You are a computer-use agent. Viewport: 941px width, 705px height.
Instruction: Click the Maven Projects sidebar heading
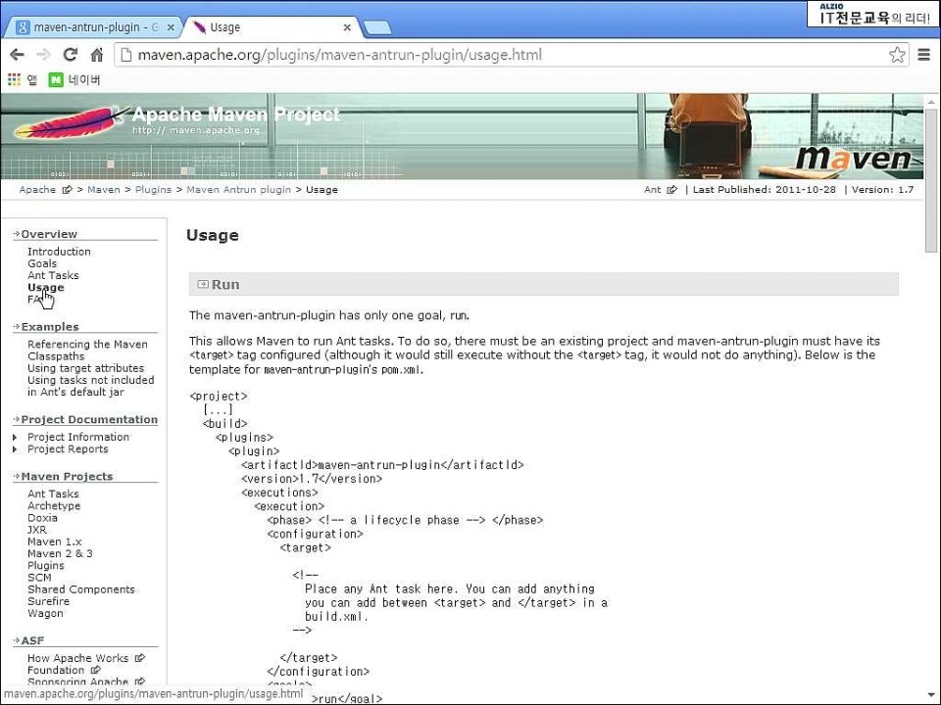point(68,477)
